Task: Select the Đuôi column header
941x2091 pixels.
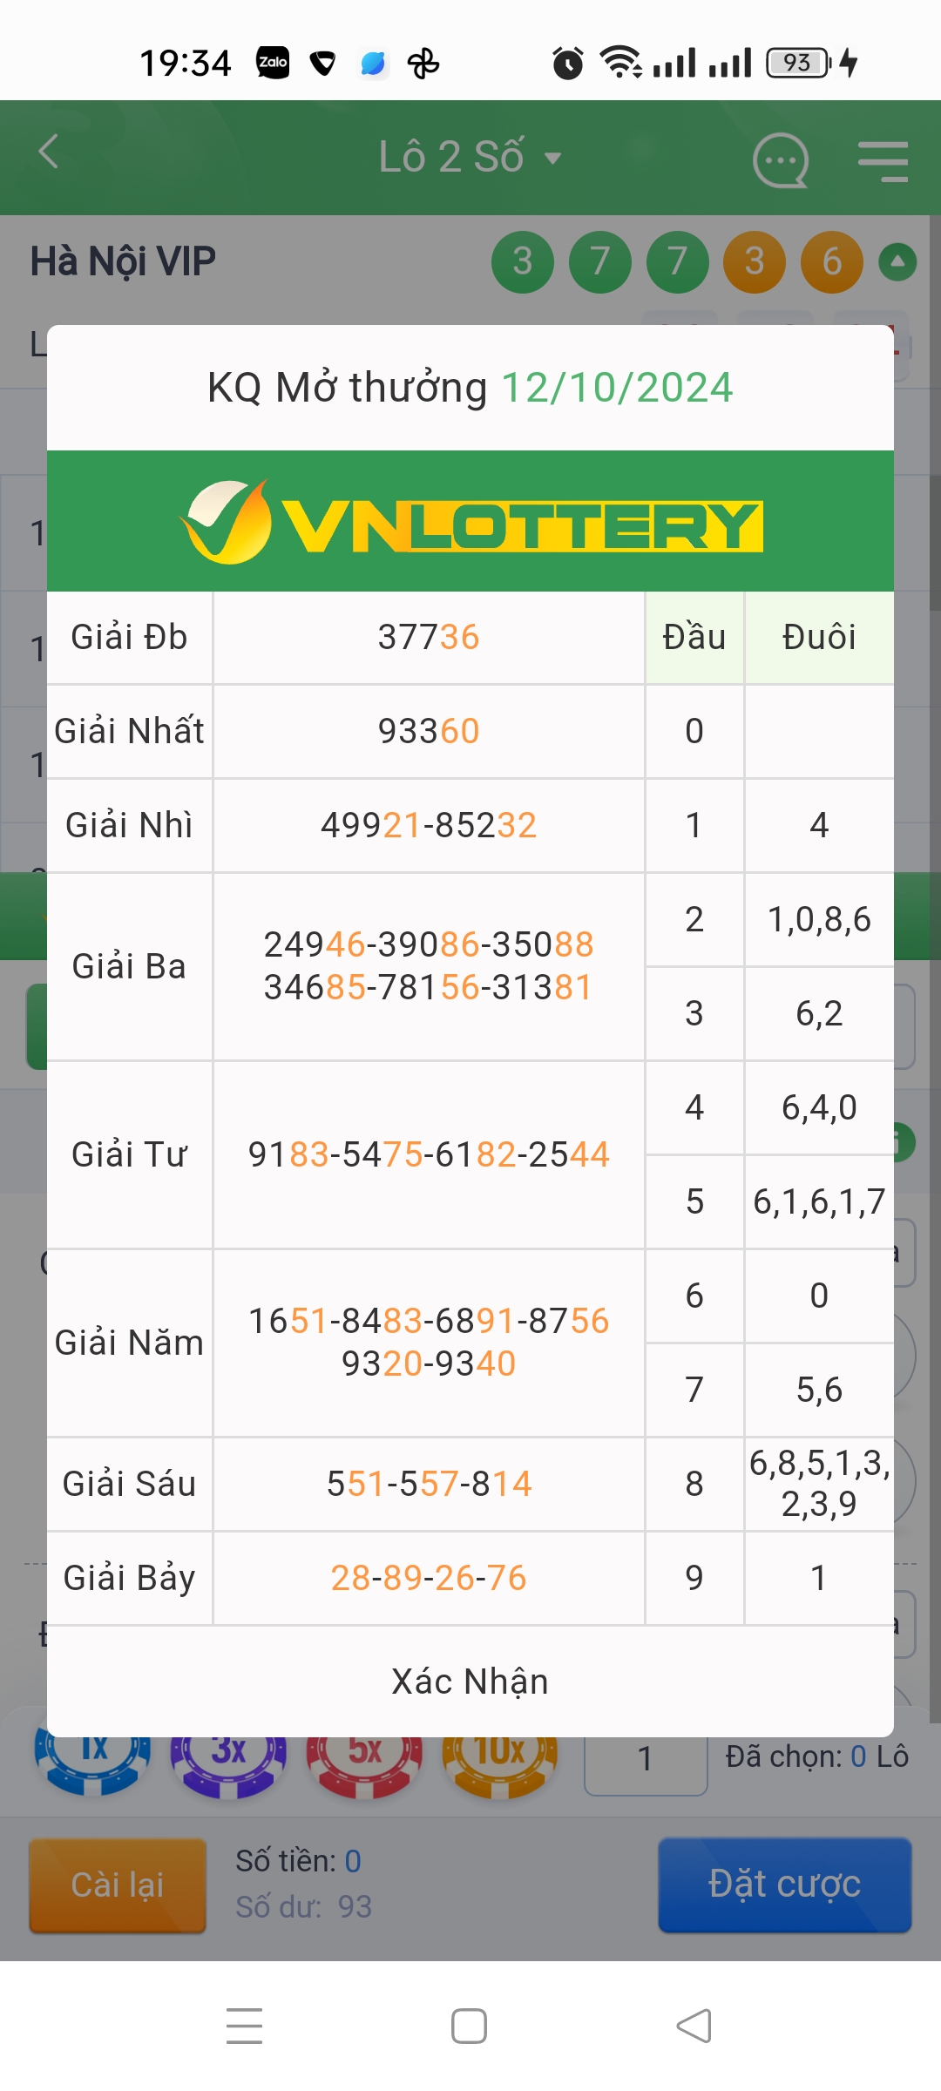Action: tap(819, 638)
